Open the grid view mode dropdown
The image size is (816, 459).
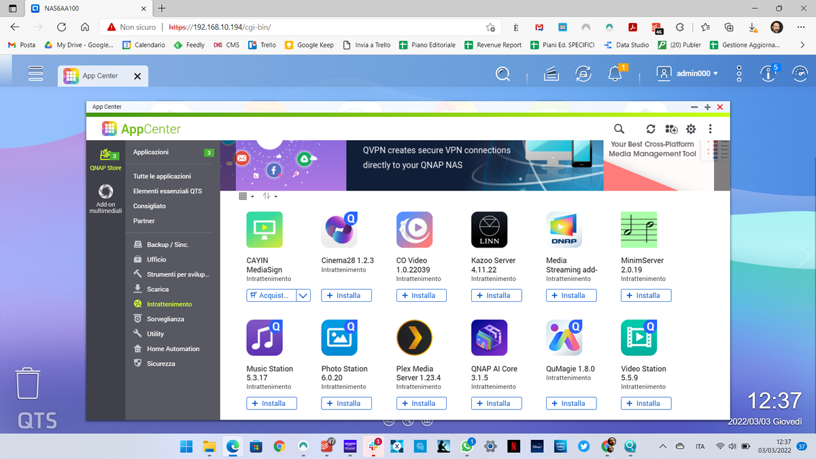point(247,197)
